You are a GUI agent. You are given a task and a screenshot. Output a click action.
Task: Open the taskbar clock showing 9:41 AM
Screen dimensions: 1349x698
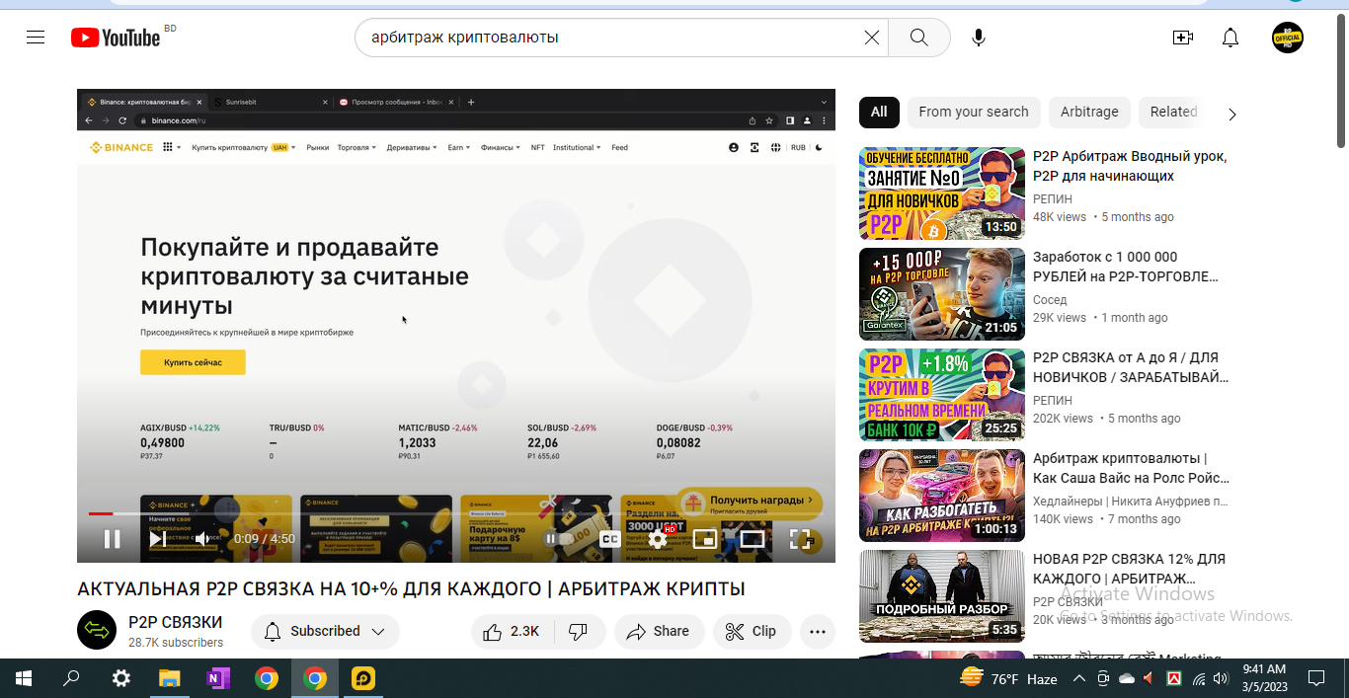(1264, 678)
